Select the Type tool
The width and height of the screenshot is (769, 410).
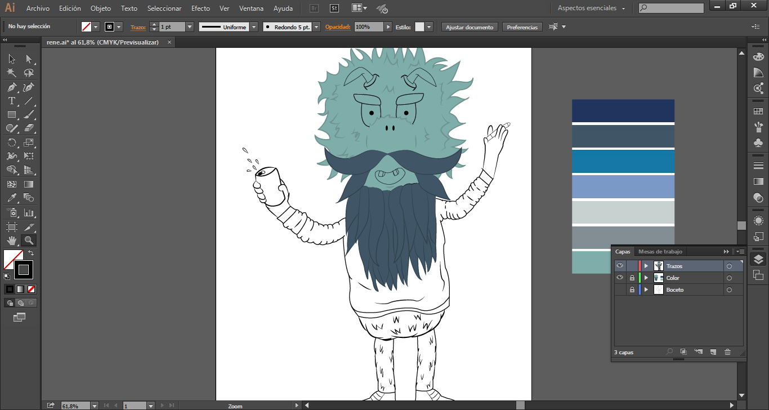pos(12,101)
